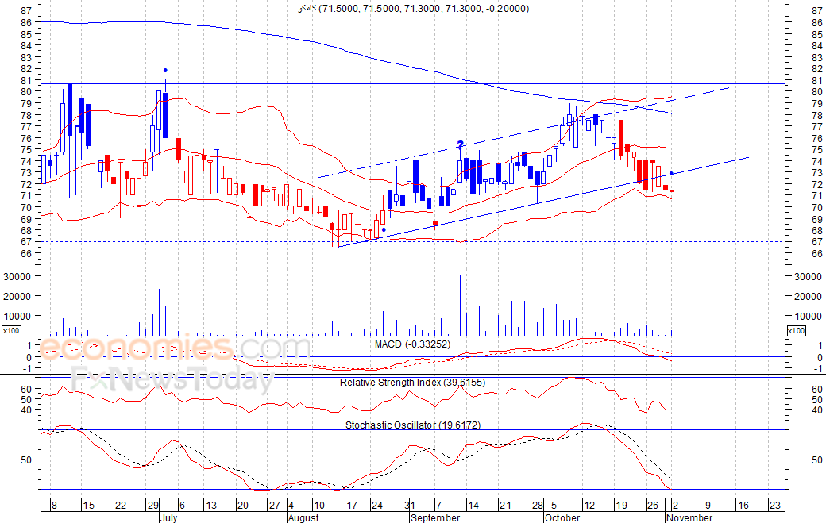
Task: Select the Stochastic Oscillator (19.6172) label
Action: coord(413,425)
